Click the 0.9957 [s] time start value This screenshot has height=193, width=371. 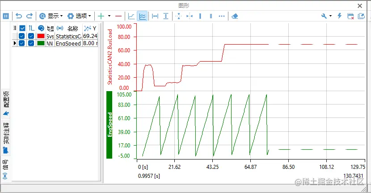tap(149, 176)
